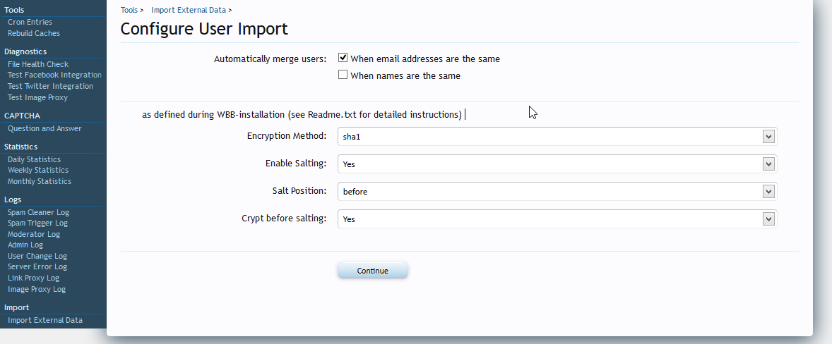Open the Encryption Method dropdown
The width and height of the screenshot is (832, 344).
coord(557,137)
